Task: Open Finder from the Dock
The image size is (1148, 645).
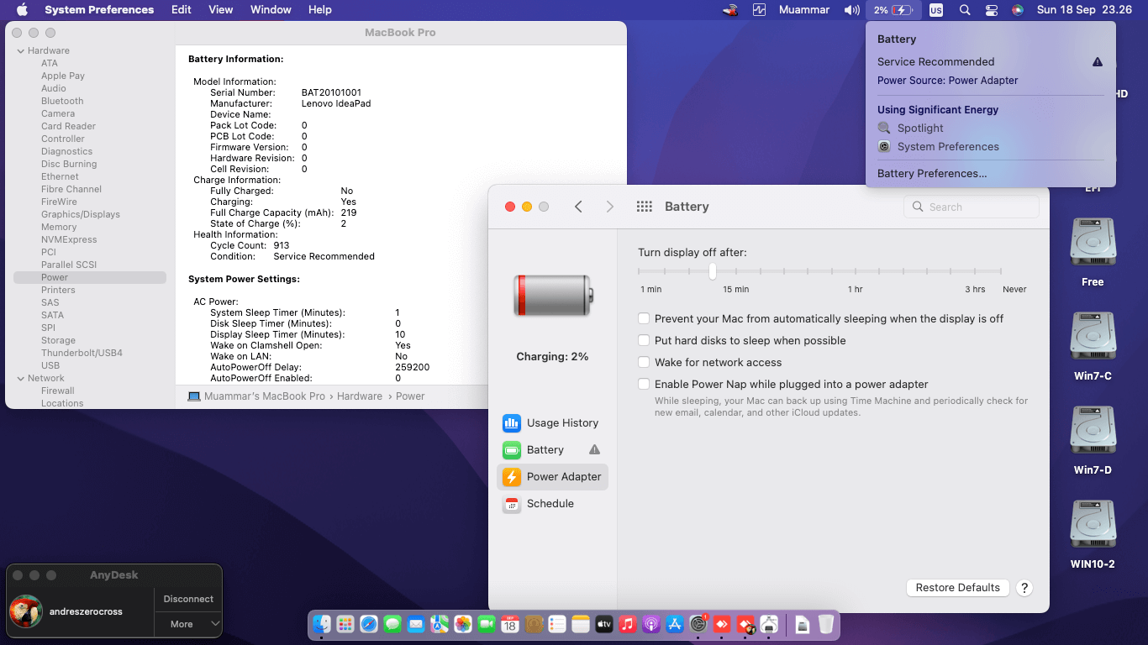Action: 322,624
